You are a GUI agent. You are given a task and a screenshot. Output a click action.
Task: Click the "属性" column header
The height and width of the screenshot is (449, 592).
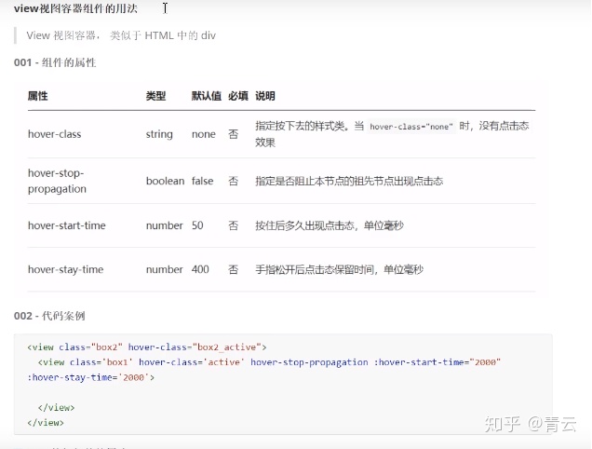tap(38, 96)
